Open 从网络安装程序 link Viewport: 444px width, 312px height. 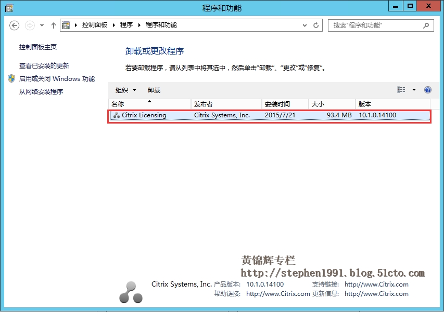(x=41, y=92)
